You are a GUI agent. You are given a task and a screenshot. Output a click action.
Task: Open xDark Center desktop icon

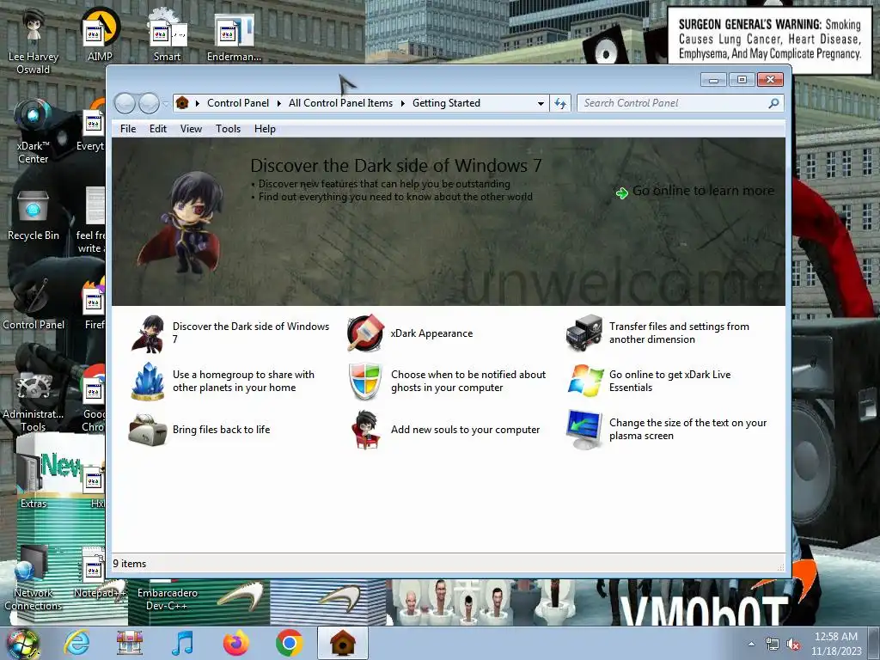click(34, 131)
